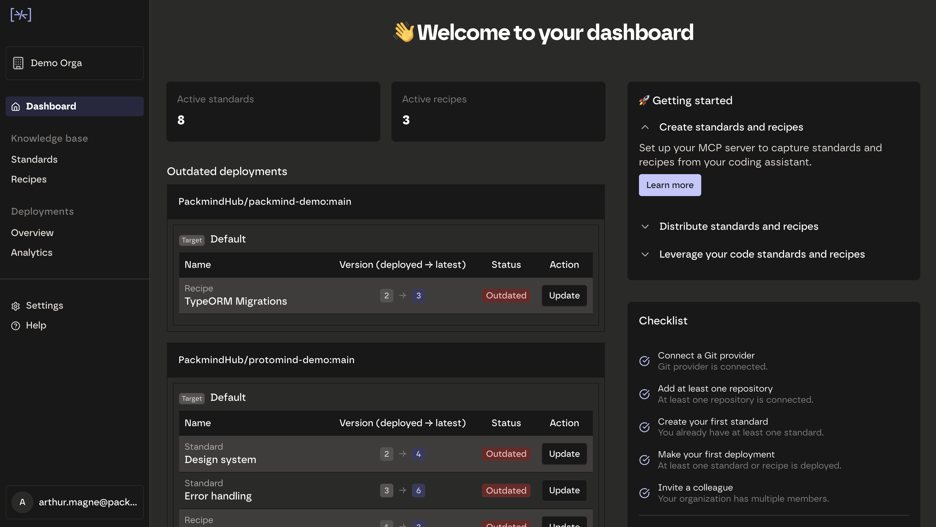The height and width of the screenshot is (527, 936).
Task: Click the Help question mark icon
Action: (x=15, y=326)
